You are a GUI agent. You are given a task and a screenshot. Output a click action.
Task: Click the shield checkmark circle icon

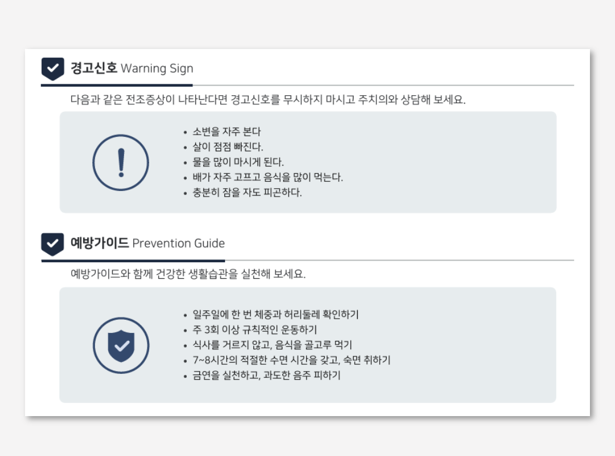(x=121, y=345)
